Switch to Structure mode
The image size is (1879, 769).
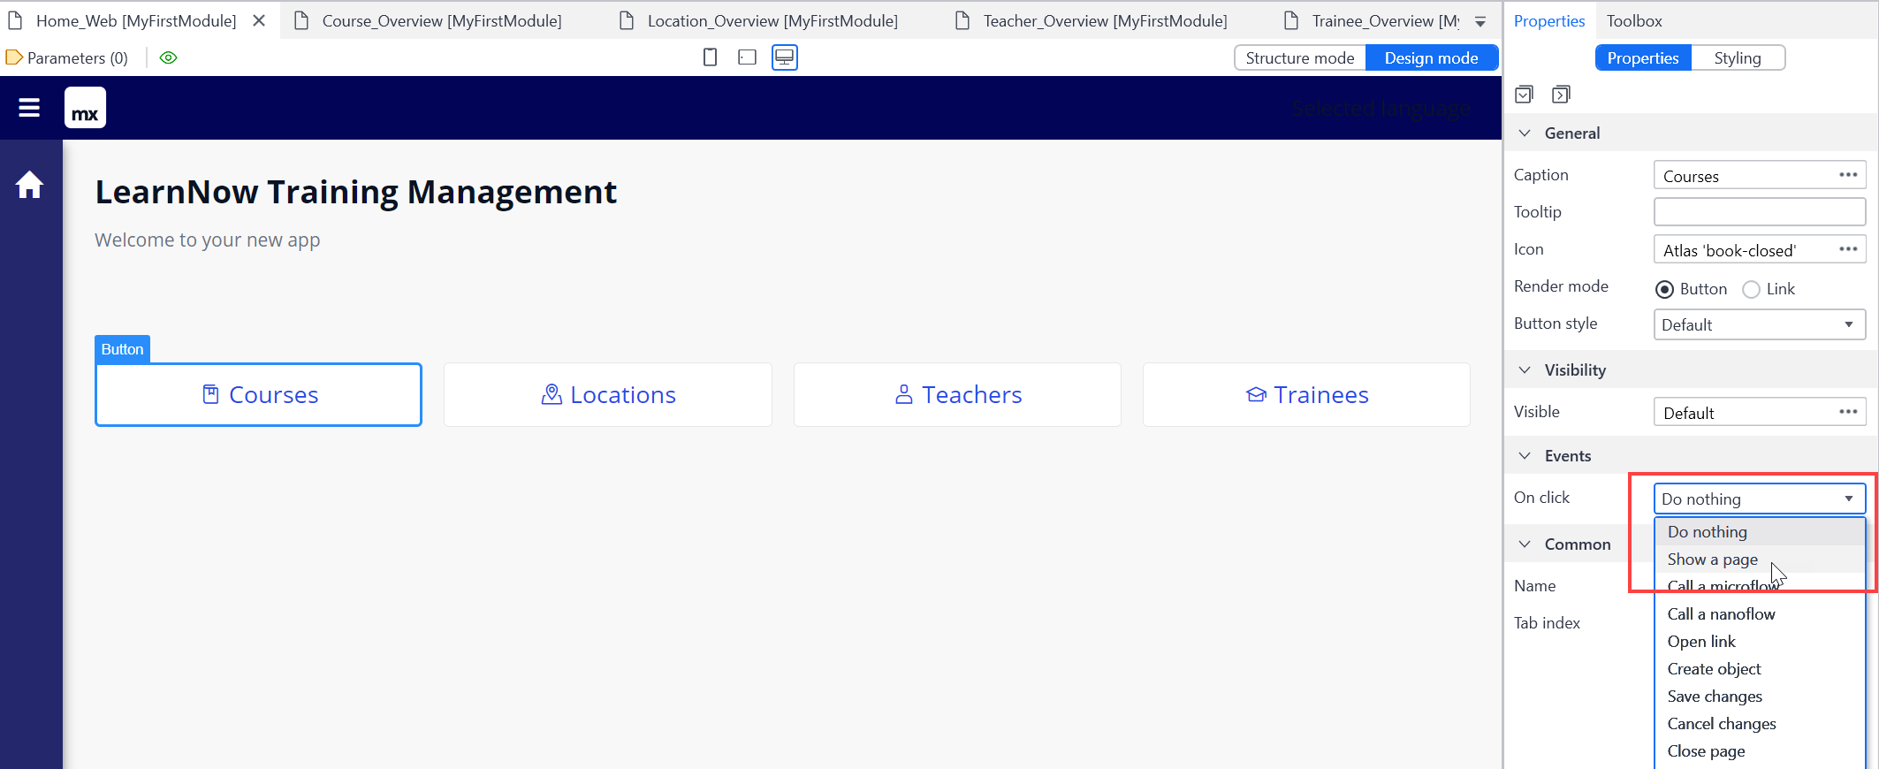(1299, 57)
